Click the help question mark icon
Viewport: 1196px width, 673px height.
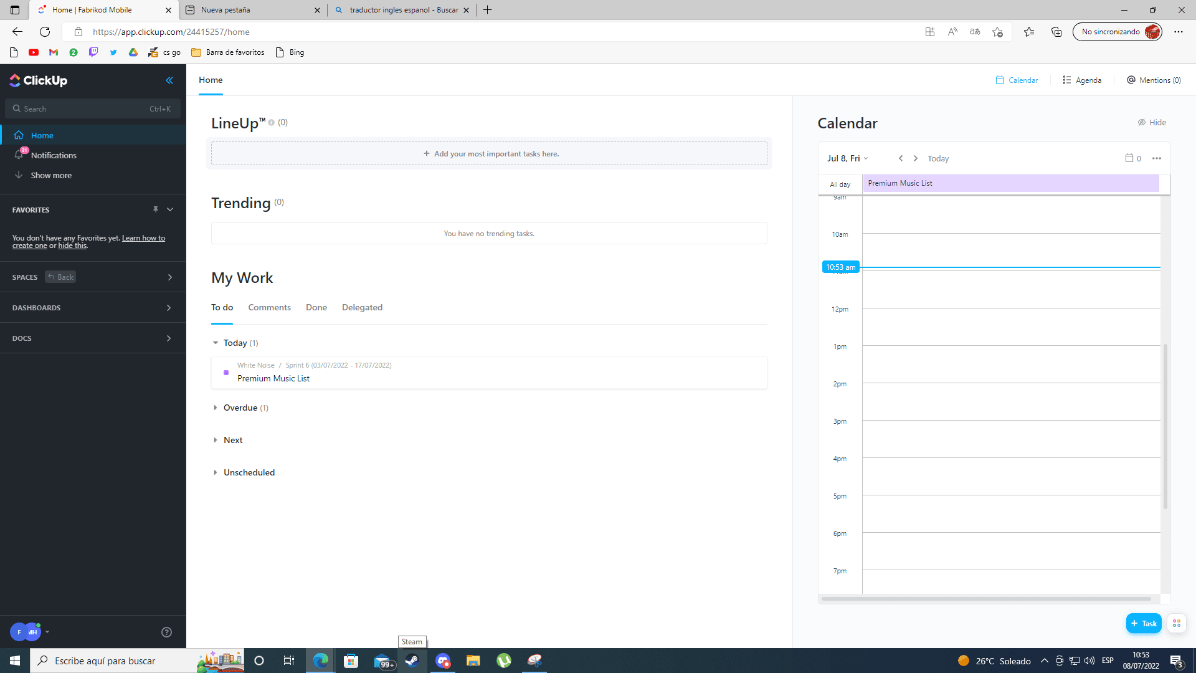(x=166, y=632)
